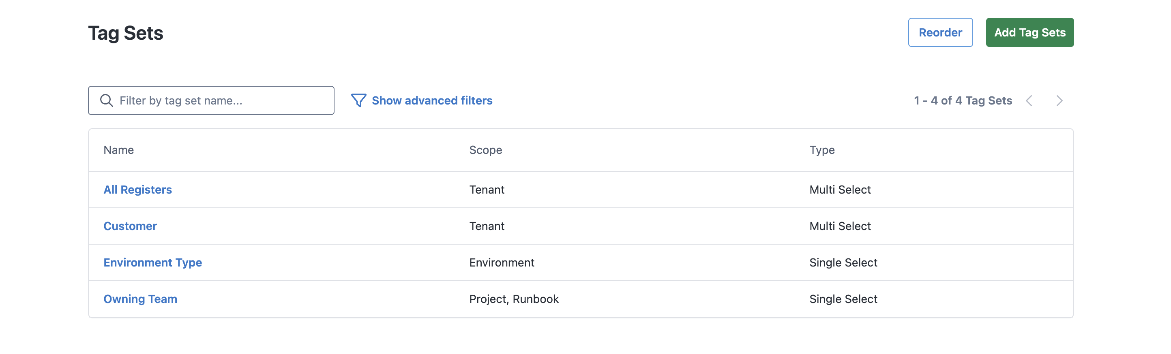Click the Project, Runbook scope cell
1171x354 pixels.
point(514,299)
